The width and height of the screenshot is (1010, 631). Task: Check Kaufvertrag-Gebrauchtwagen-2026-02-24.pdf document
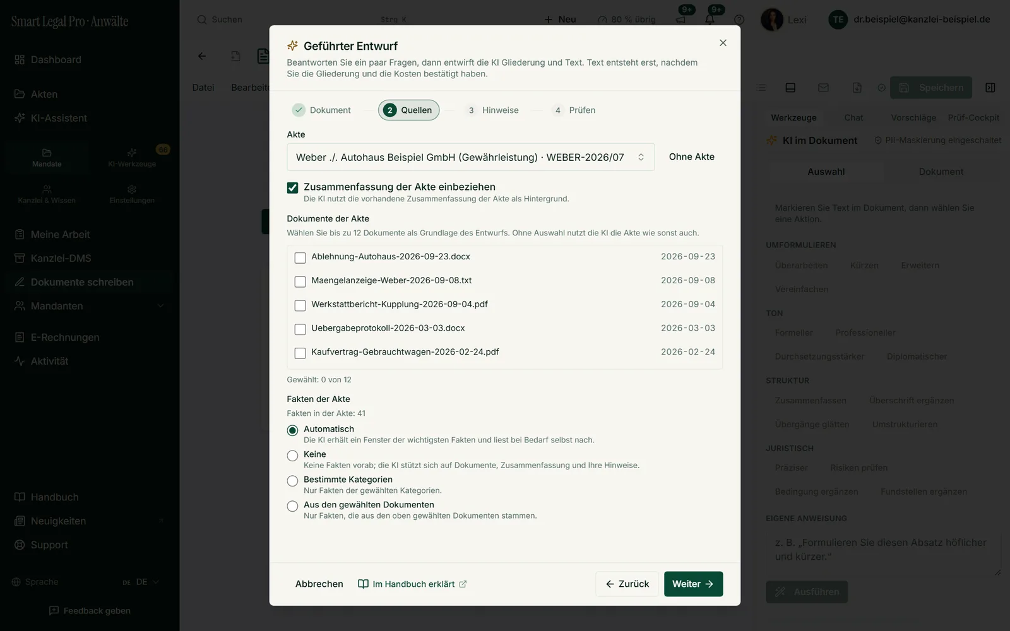coord(300,353)
